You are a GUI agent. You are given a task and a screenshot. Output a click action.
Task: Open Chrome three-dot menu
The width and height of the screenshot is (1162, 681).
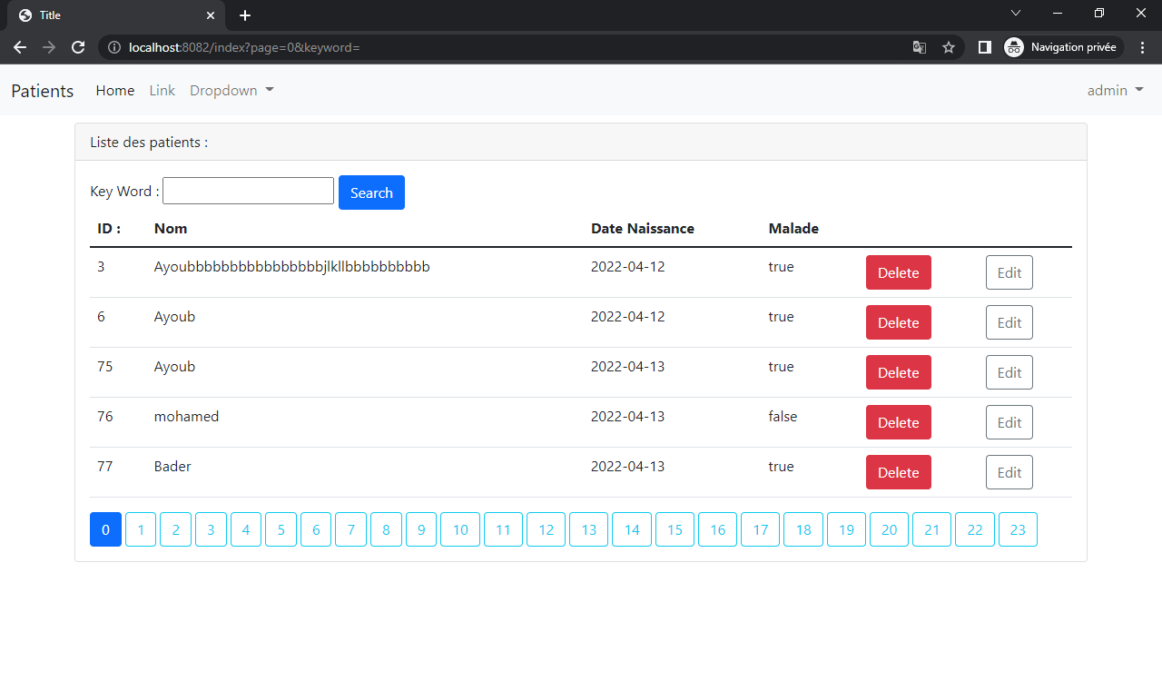pos(1143,47)
